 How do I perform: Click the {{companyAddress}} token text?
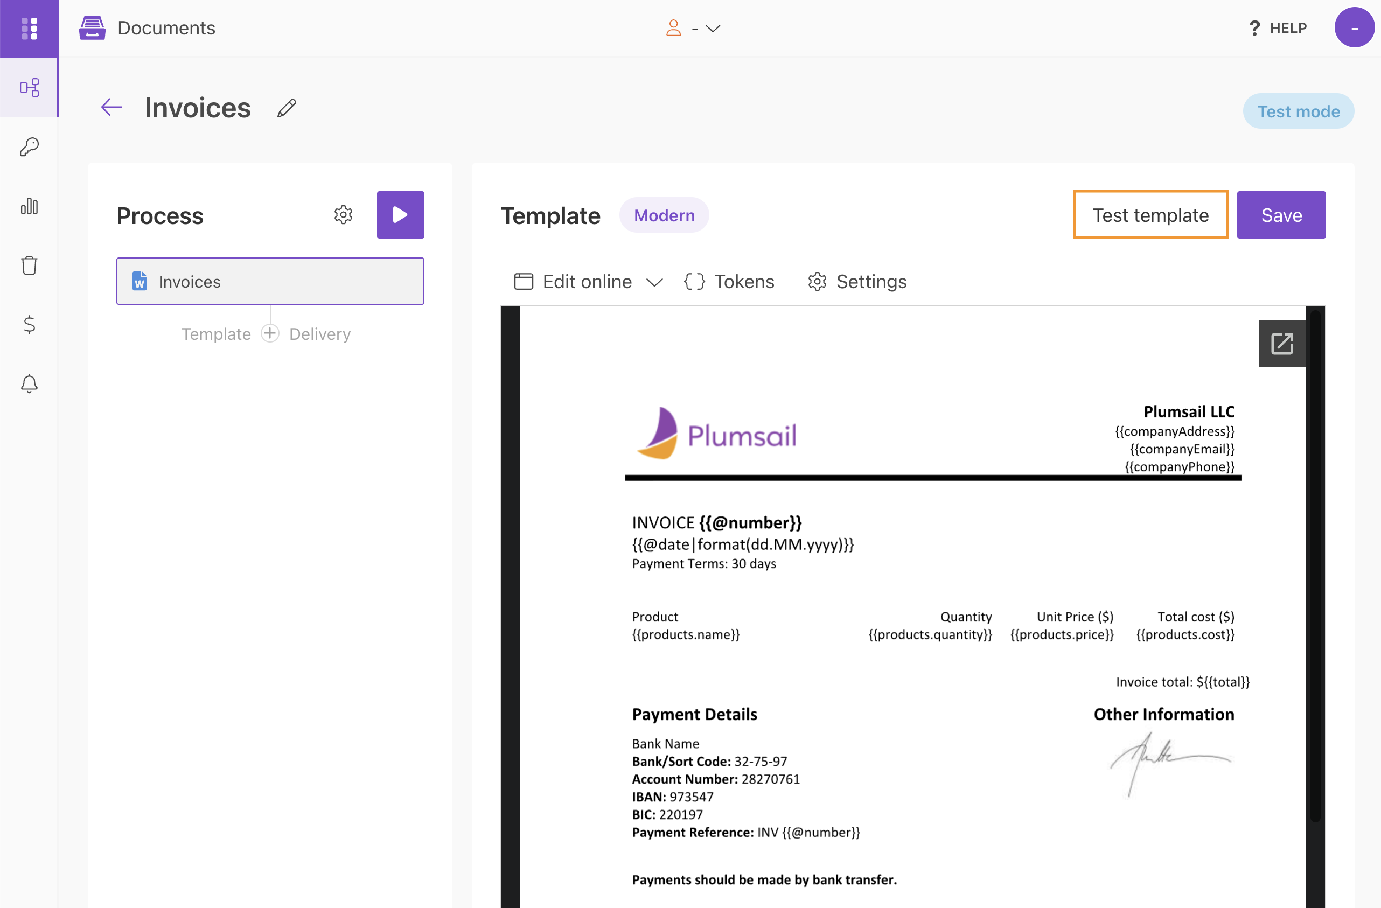click(x=1174, y=431)
